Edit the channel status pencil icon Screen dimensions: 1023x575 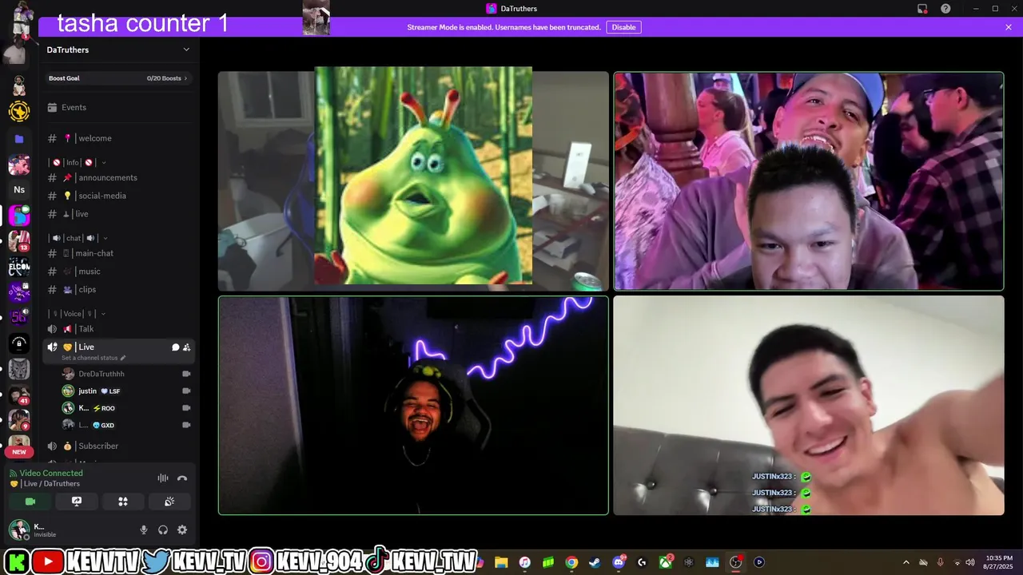(x=122, y=358)
